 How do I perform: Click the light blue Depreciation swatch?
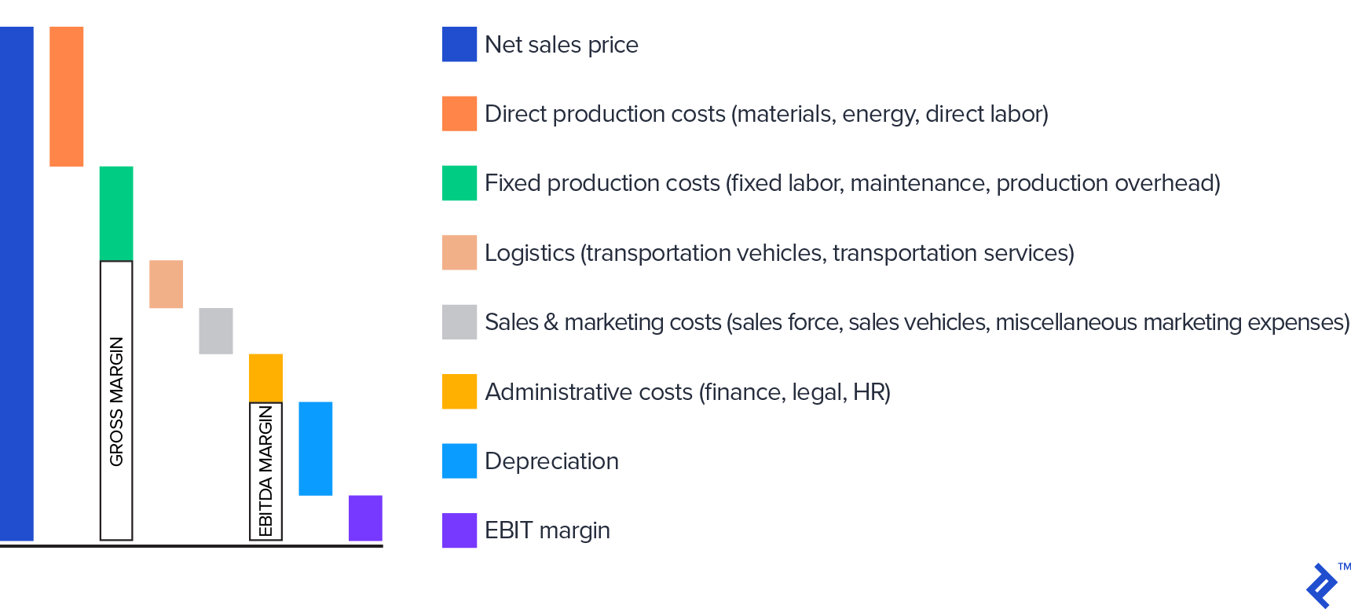pyautogui.click(x=459, y=461)
